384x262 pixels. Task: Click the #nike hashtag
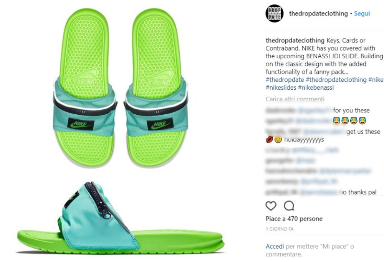coord(376,80)
